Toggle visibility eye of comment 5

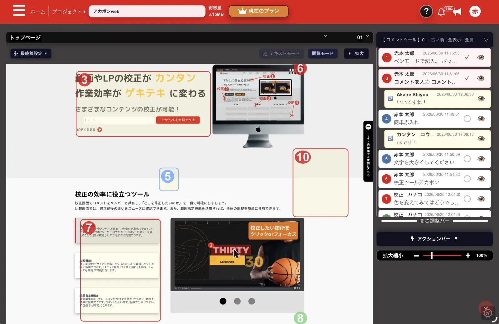(481, 159)
